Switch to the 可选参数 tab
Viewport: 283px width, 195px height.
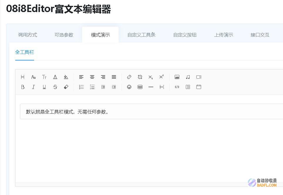[64, 35]
